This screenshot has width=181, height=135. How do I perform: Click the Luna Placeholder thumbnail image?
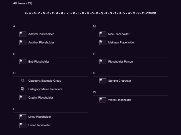(x=23, y=125)
